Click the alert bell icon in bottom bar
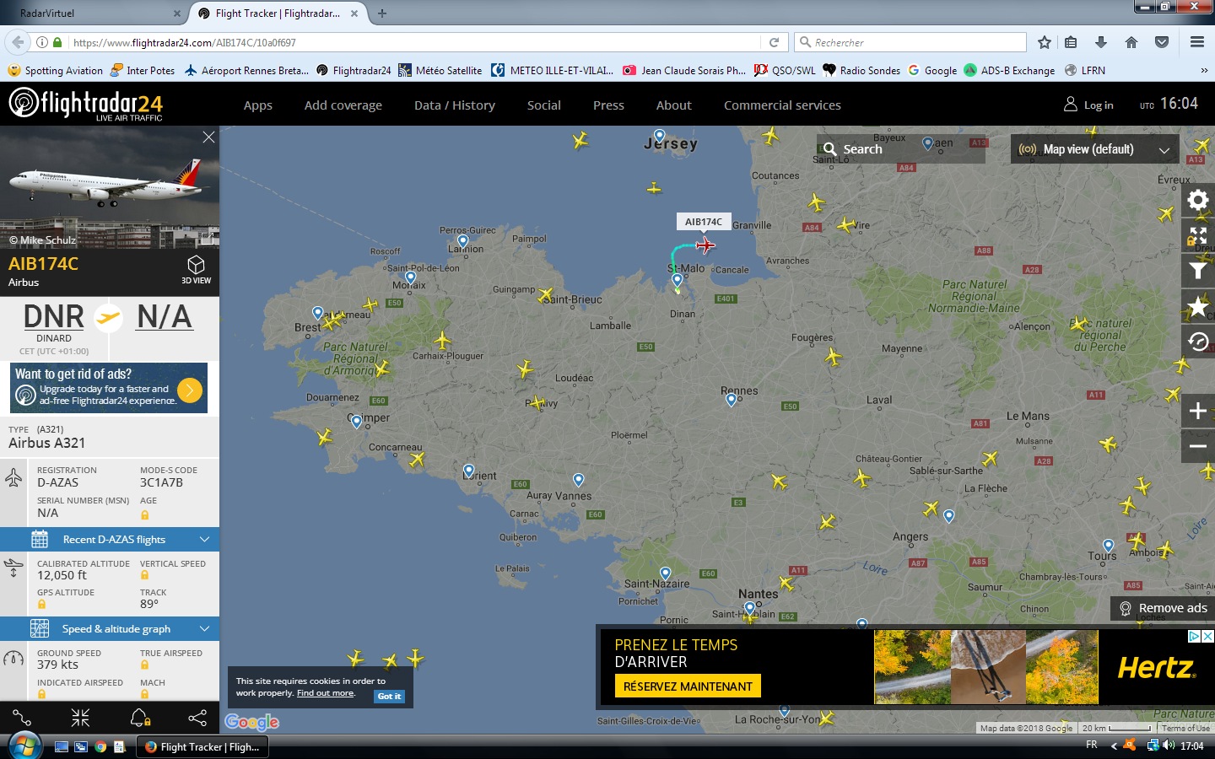1215x759 pixels. pos(139,718)
